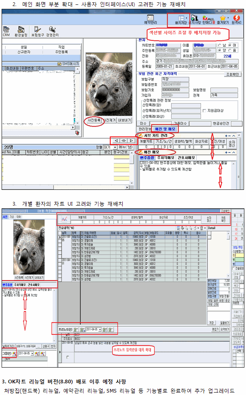246x395 pixels.
Task: Select the 남 gender radio button
Action: (219, 45)
